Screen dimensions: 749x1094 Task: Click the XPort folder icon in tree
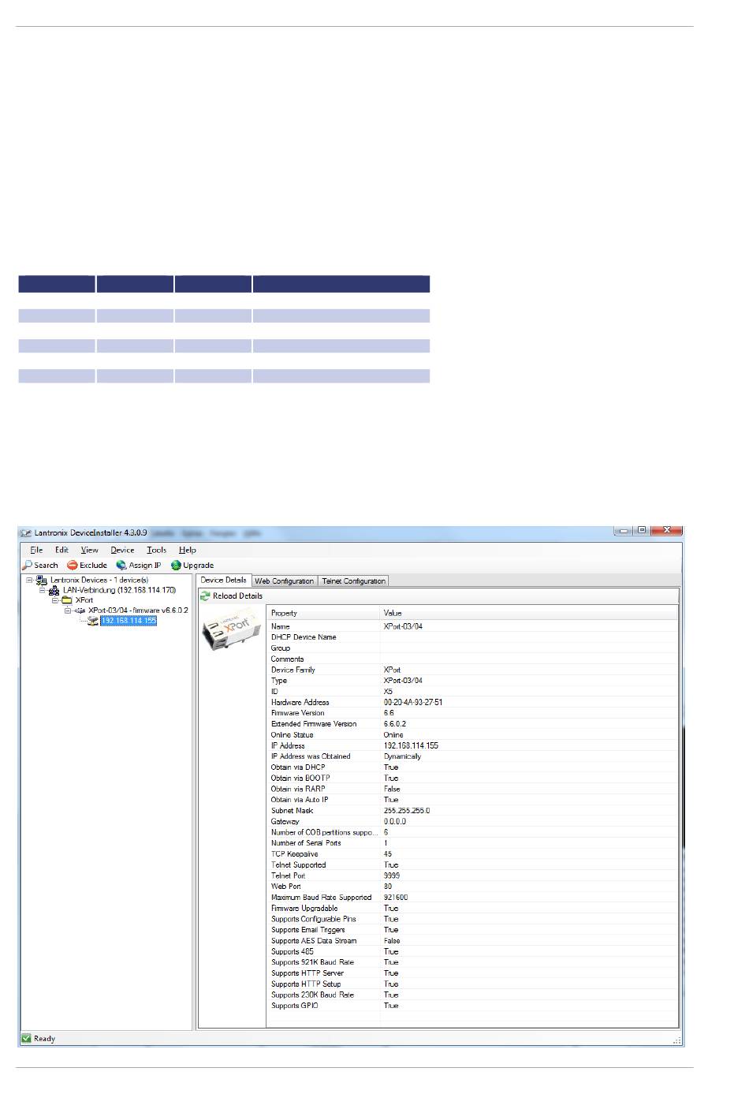tap(67, 600)
